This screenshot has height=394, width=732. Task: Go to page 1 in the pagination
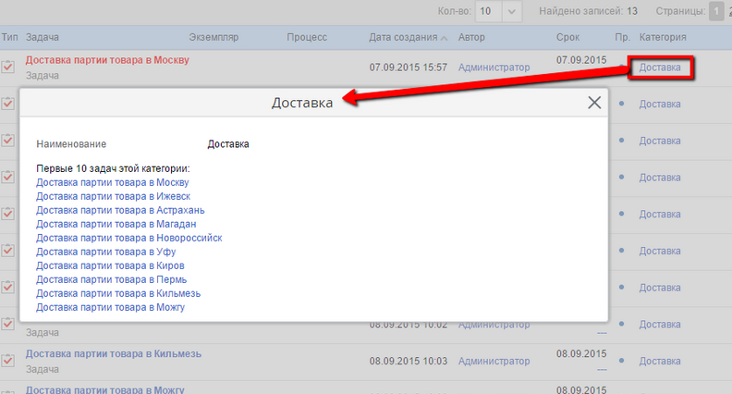tap(715, 11)
